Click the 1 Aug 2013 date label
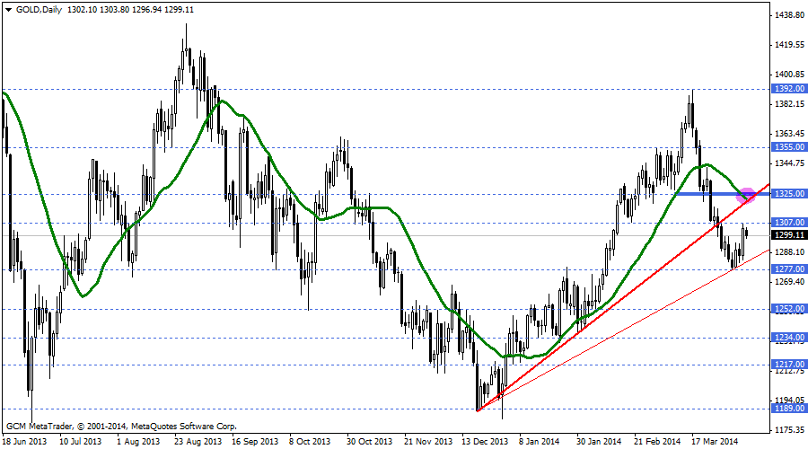The image size is (808, 449). (138, 442)
